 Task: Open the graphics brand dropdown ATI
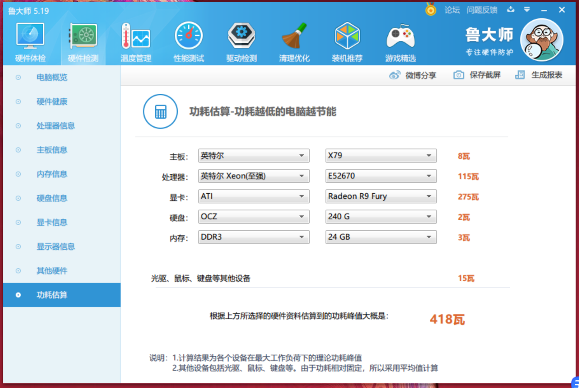pyautogui.click(x=254, y=196)
